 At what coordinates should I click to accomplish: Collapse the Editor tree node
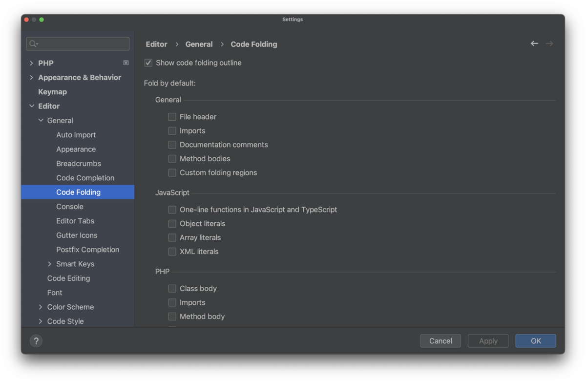coord(31,106)
